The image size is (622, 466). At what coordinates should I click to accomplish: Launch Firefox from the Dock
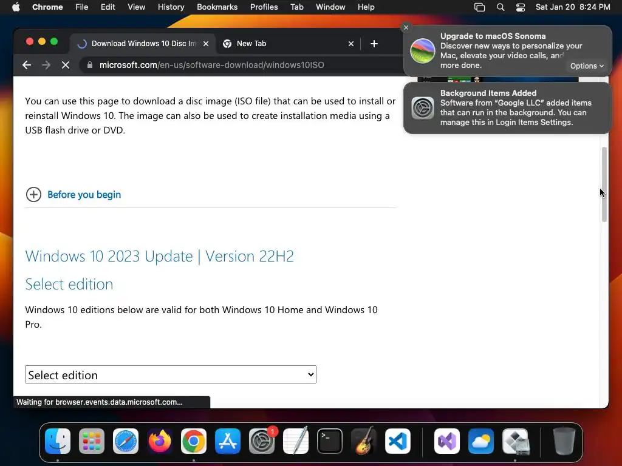coord(160,441)
